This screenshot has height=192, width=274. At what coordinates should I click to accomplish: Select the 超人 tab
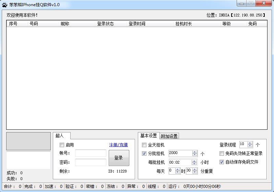pyautogui.click(x=62, y=136)
